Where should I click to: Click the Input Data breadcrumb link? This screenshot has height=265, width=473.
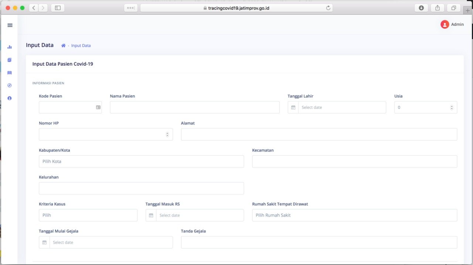81,46
